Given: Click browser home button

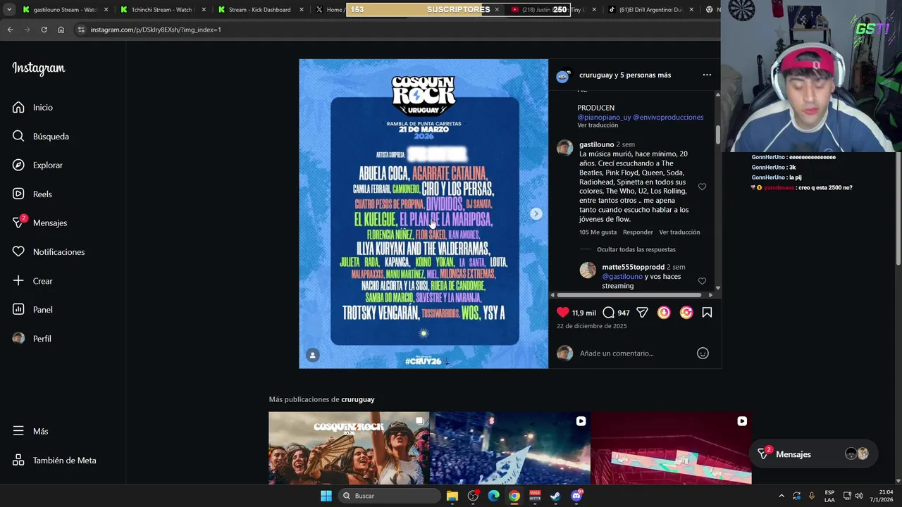Looking at the screenshot, I should (x=61, y=30).
